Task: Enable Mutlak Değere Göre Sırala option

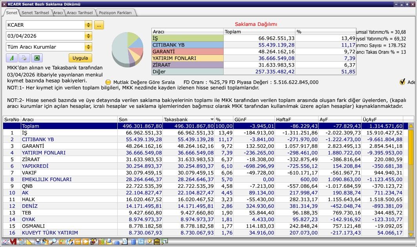Action: 108,82
